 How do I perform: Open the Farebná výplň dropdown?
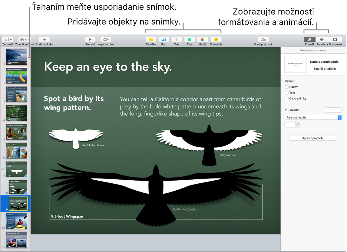point(313,117)
